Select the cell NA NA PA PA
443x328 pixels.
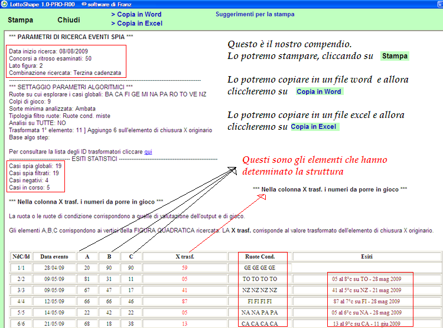(x=260, y=313)
